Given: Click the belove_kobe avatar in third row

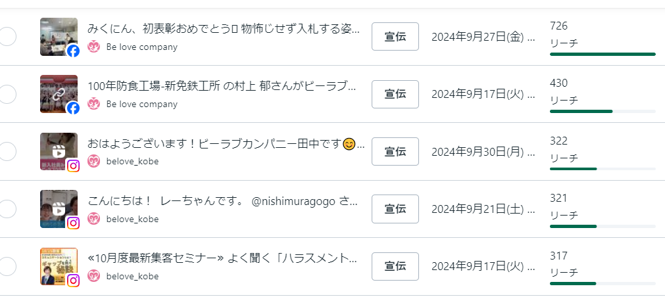Looking at the screenshot, I should (93, 162).
